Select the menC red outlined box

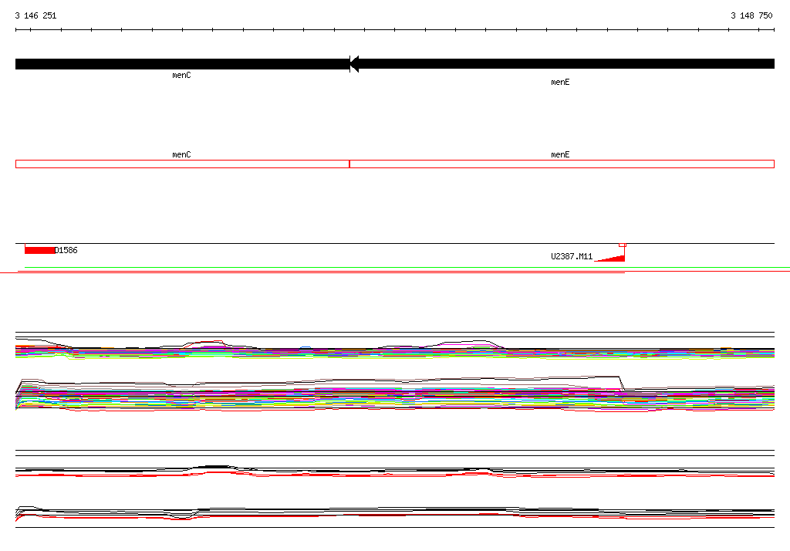click(x=182, y=164)
